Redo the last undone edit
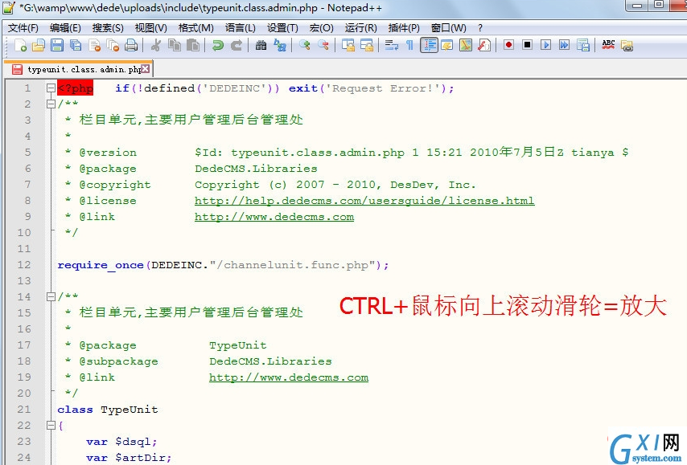Image resolution: width=687 pixels, height=465 pixels. tap(237, 45)
